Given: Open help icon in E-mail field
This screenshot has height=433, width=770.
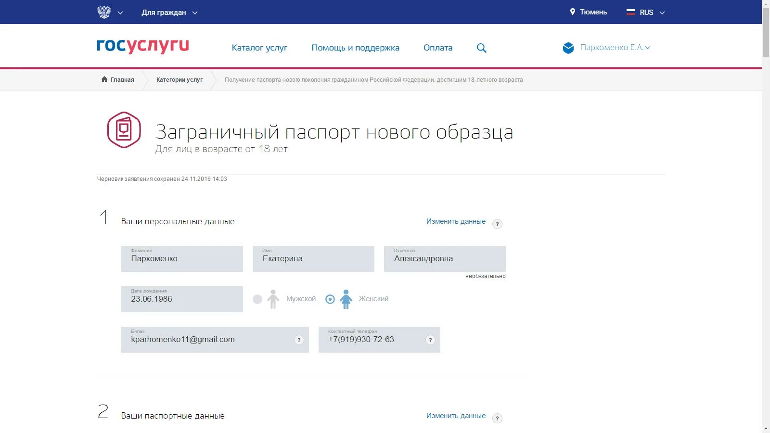Looking at the screenshot, I should (x=299, y=340).
